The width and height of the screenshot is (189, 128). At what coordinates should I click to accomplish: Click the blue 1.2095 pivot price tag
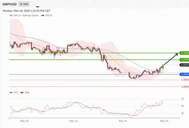pyautogui.click(x=184, y=74)
